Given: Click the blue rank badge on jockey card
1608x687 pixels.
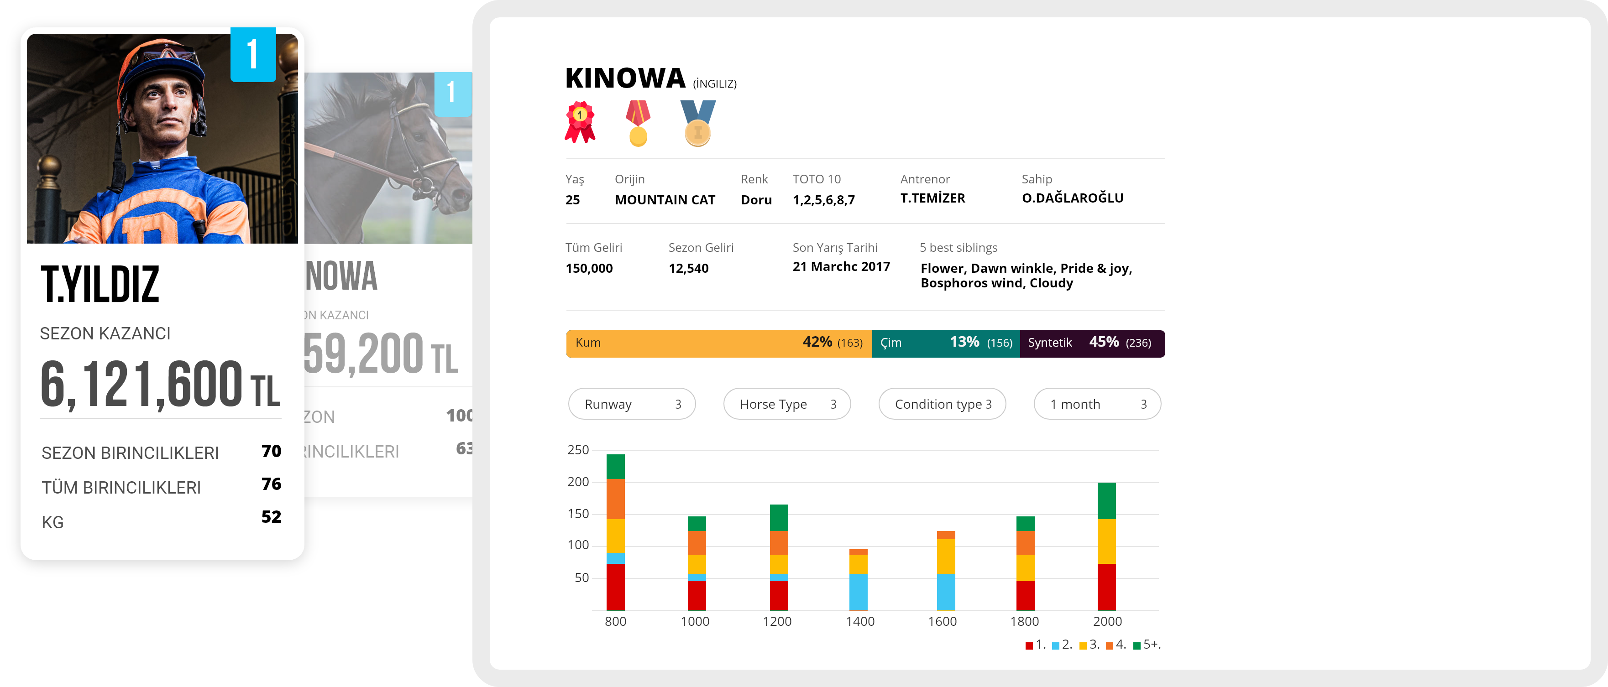Looking at the screenshot, I should [x=253, y=54].
